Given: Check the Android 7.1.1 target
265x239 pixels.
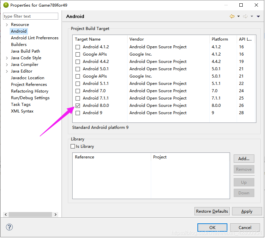Looking at the screenshot, I should click(x=78, y=98).
